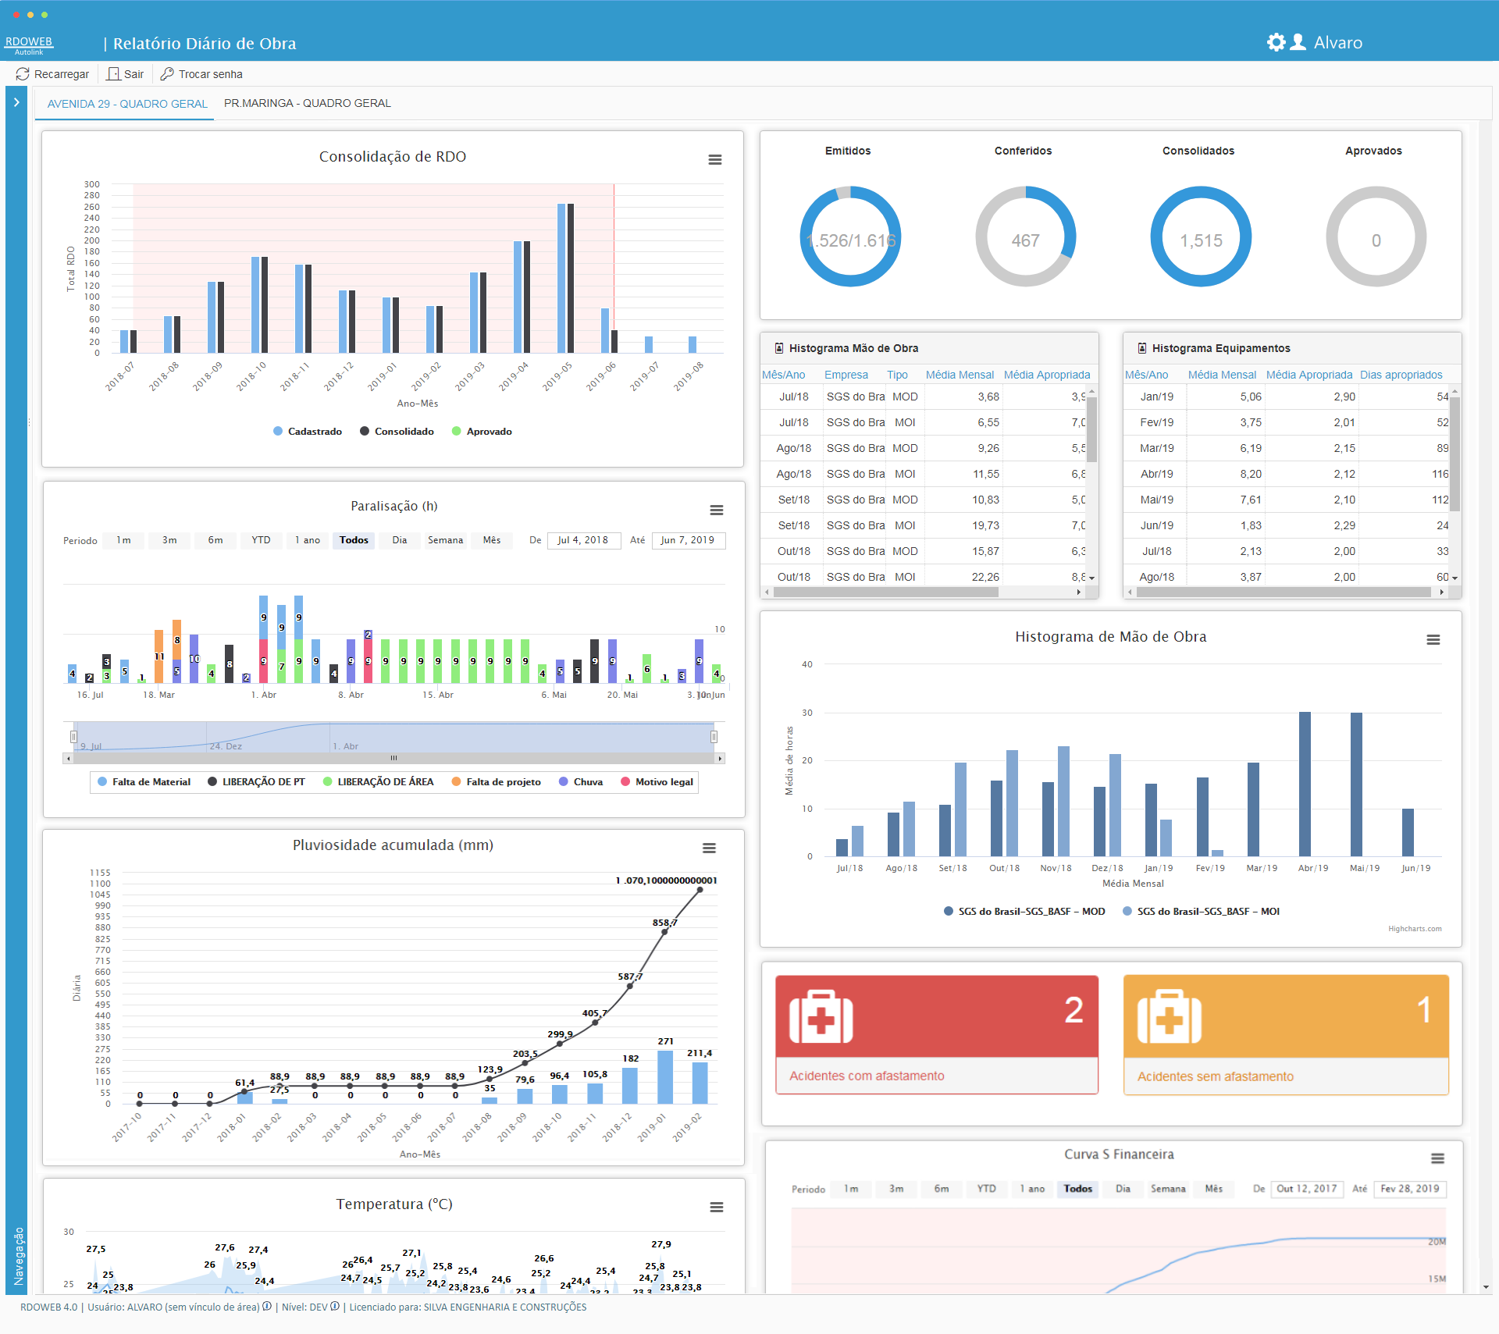Open Temperatura chart context menu
The width and height of the screenshot is (1499, 1334).
pyautogui.click(x=716, y=1207)
